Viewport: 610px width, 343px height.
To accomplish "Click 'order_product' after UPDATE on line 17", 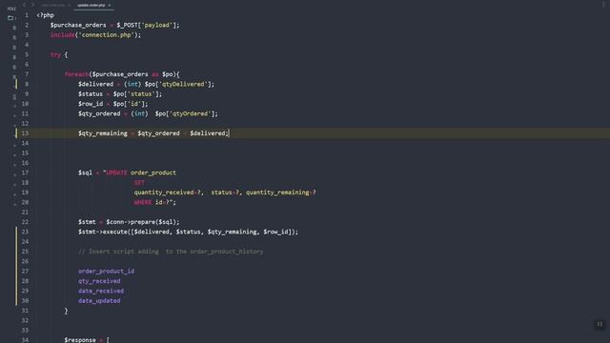I will [x=153, y=172].
